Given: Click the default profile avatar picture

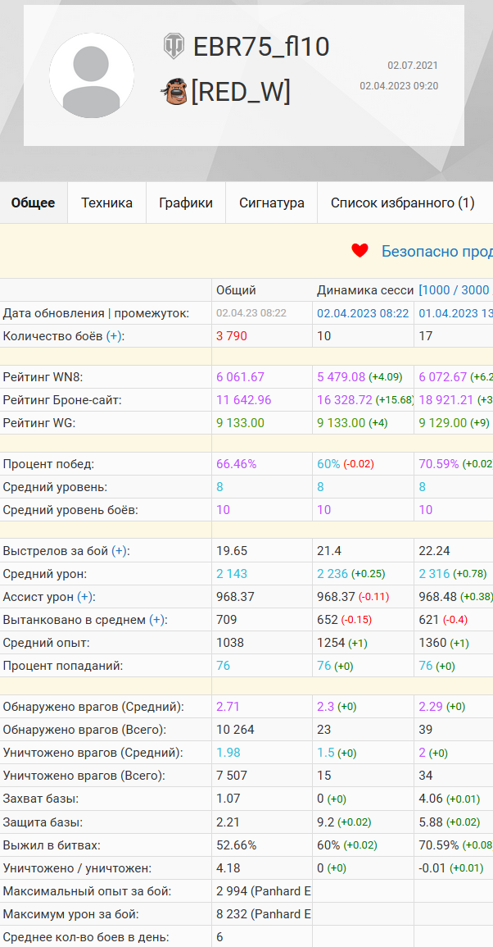Looking at the screenshot, I should pyautogui.click(x=92, y=75).
